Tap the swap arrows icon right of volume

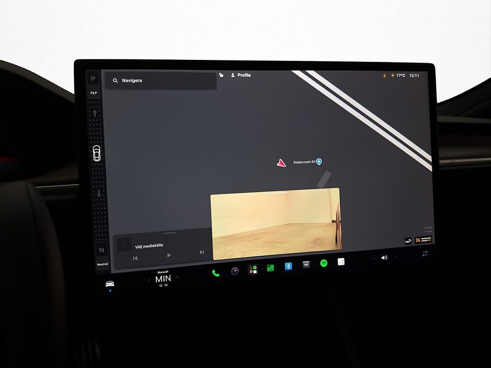[x=425, y=253]
